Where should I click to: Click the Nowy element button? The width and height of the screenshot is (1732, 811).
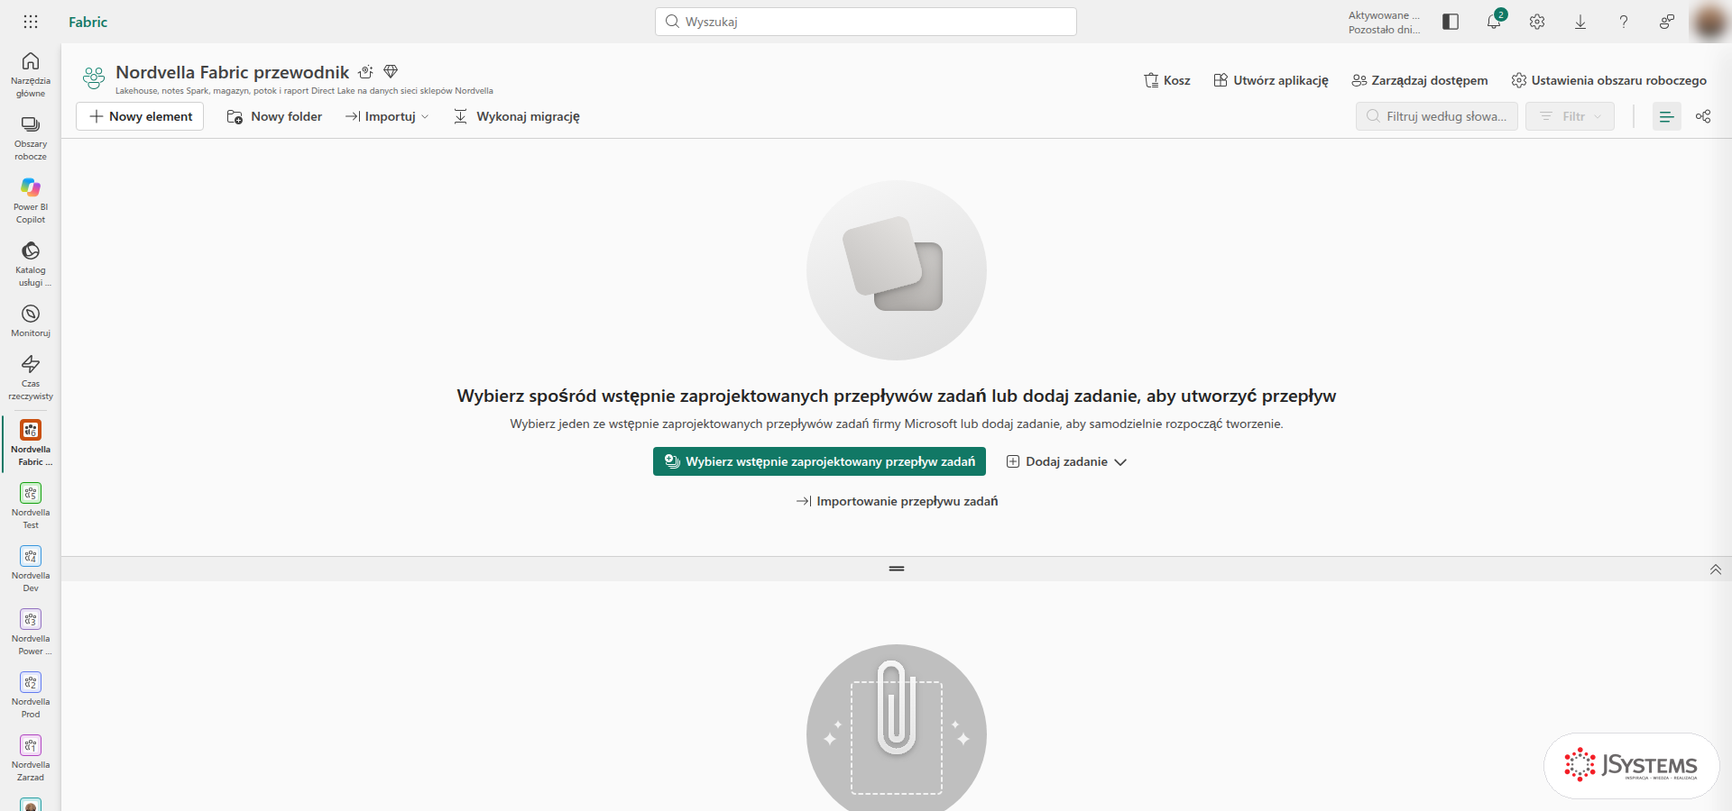click(x=140, y=116)
